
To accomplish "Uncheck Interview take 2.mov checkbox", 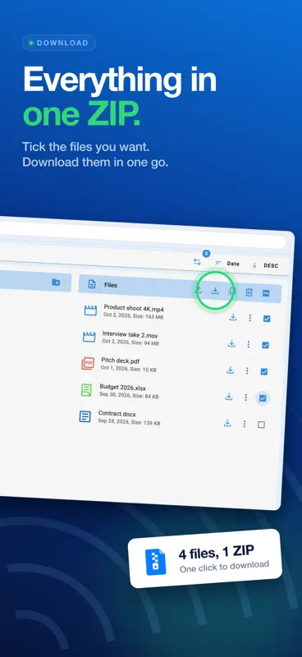I will pos(265,345).
